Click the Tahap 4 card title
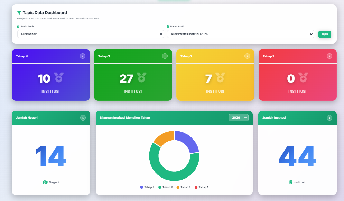The image size is (344, 201). click(x=22, y=56)
